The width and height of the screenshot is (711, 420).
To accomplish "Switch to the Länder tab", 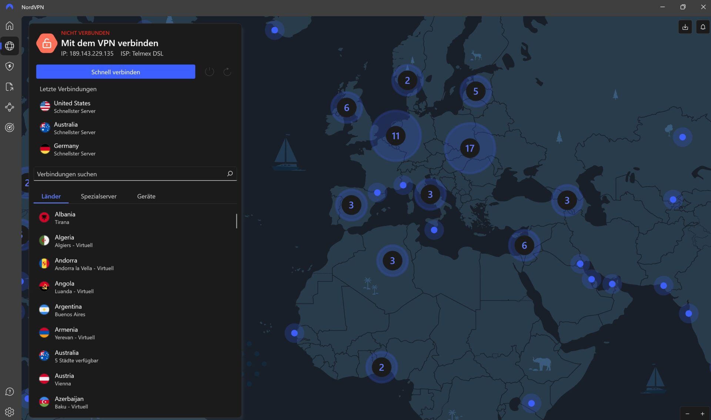I will (x=51, y=196).
